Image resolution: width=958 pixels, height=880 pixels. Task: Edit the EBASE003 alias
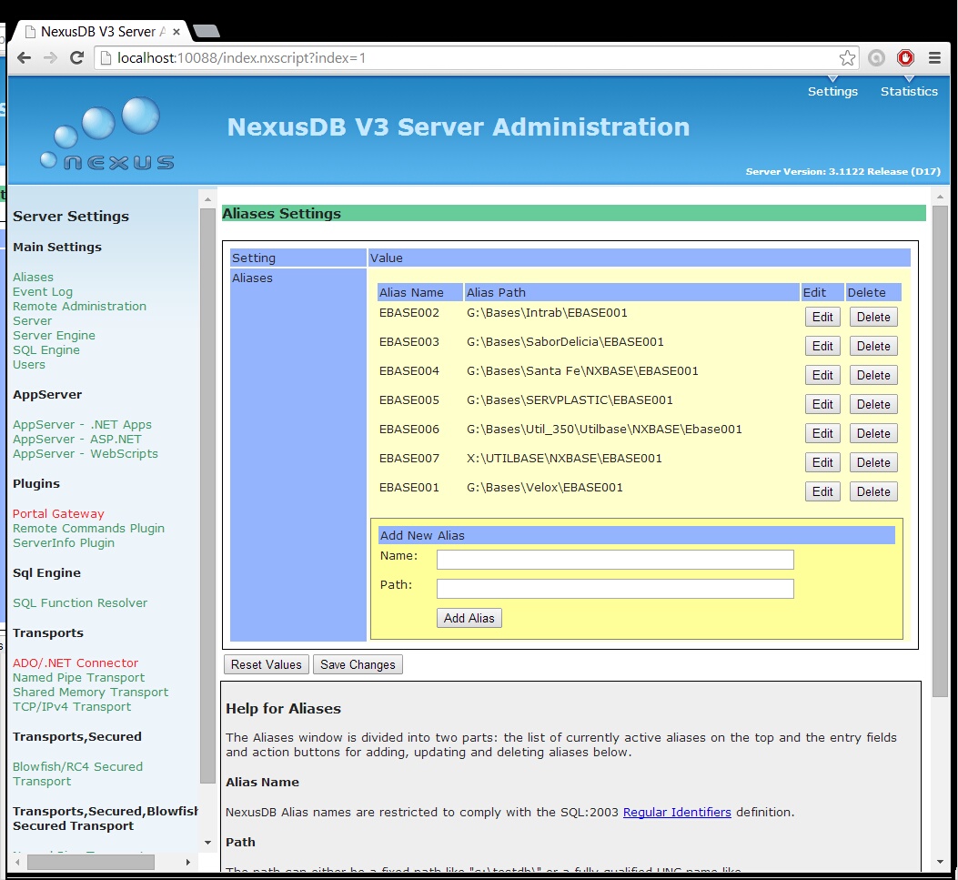point(822,346)
